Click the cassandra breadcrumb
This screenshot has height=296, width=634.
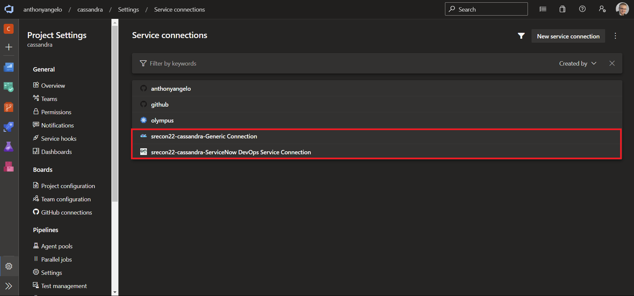click(90, 10)
